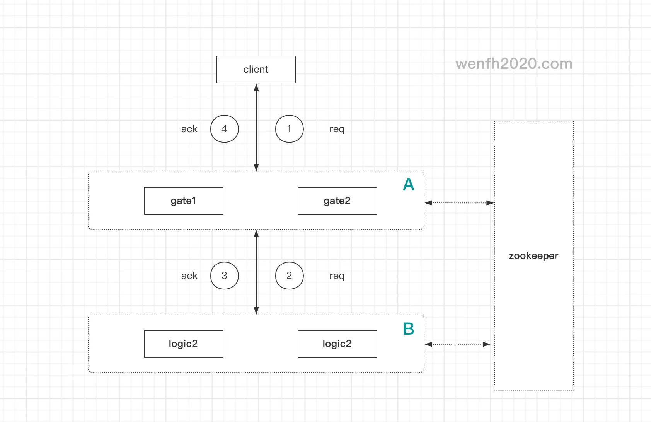Select the teal letter B label
The height and width of the screenshot is (422, 651).
click(x=408, y=329)
